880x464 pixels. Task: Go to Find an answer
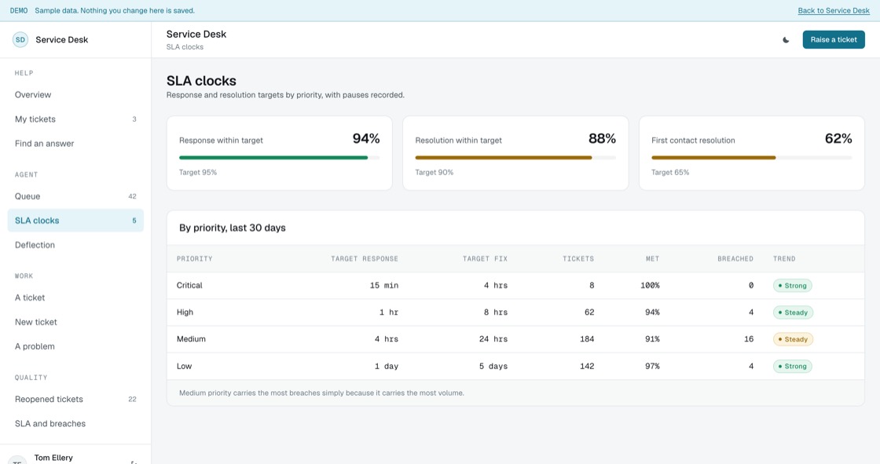tap(75, 144)
